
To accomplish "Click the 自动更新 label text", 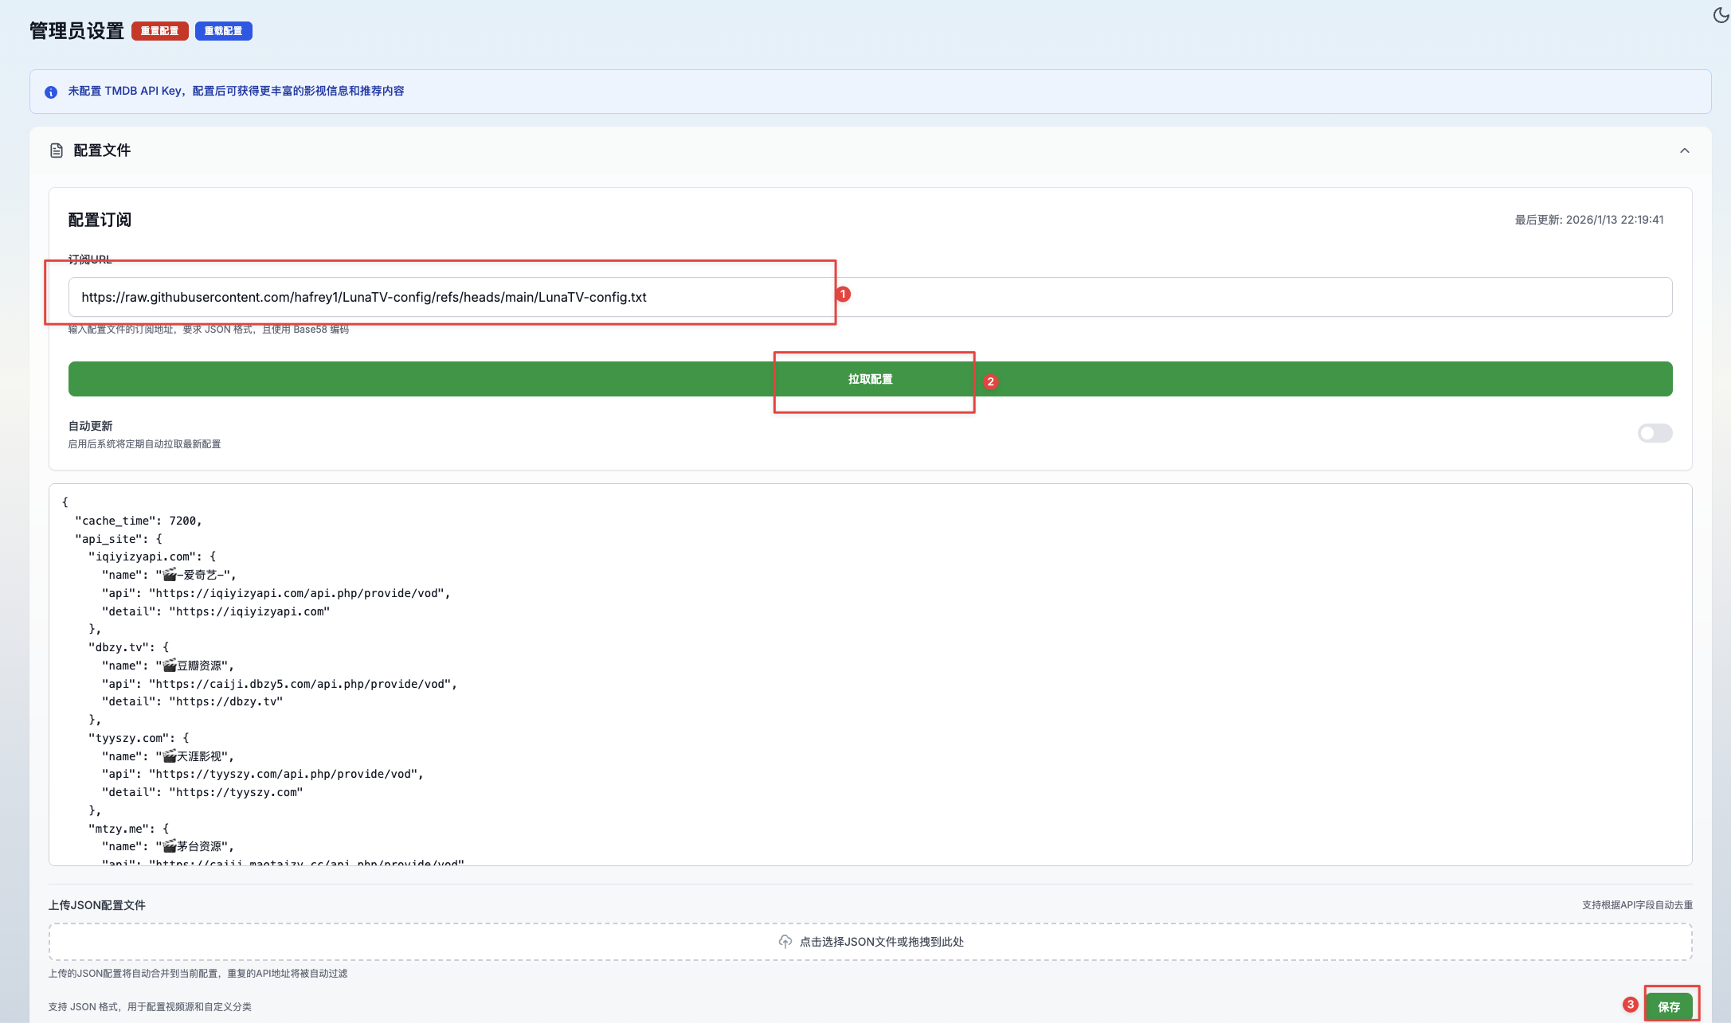I will click(90, 426).
